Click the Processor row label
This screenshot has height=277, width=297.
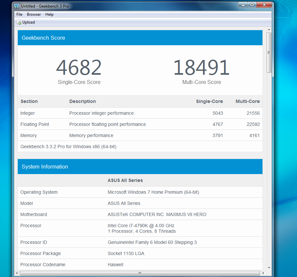point(31,226)
